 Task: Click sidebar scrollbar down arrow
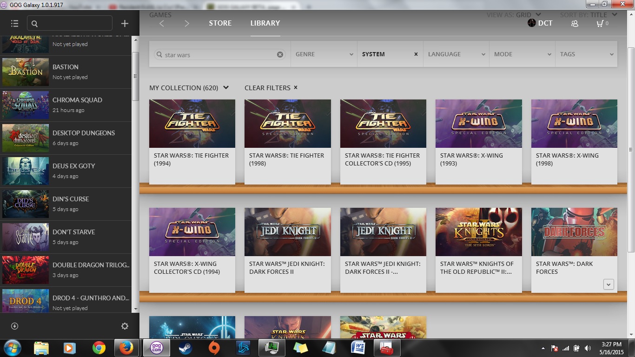tap(136, 309)
